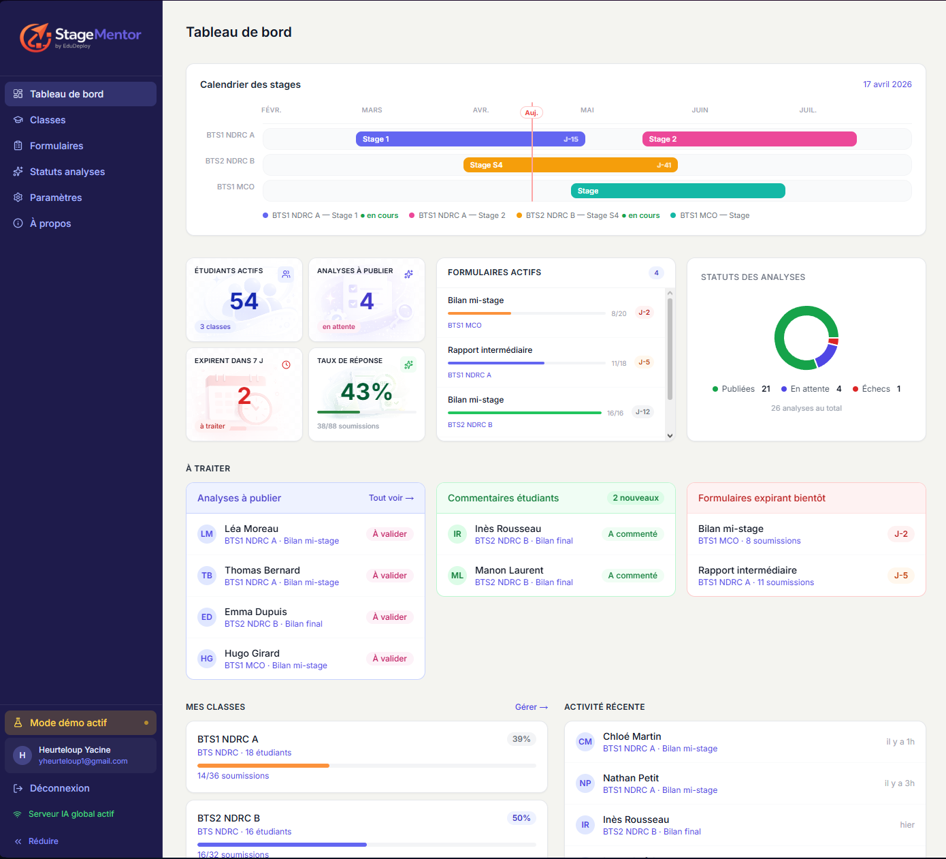This screenshot has height=859, width=946.
Task: Click the flask icon beside Mode démo actif
Action: point(18,723)
